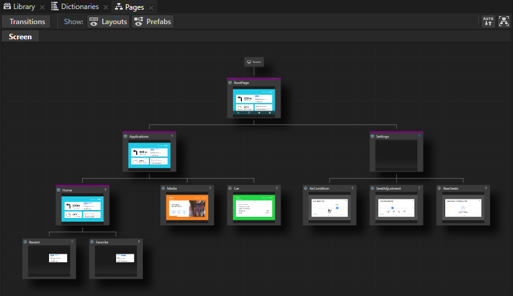Click the page host icon on Home node
Image resolution: width=513 pixels, height=296 pixels.
(59, 190)
